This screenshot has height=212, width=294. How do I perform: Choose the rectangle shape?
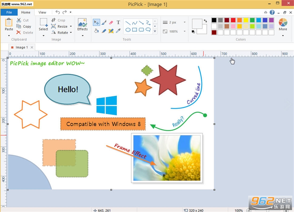(x=135, y=30)
